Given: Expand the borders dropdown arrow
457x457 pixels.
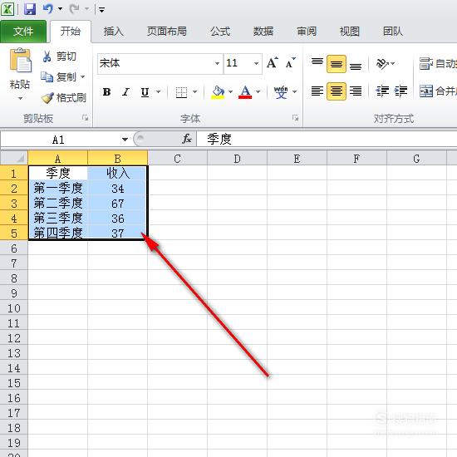Looking at the screenshot, I should pyautogui.click(x=194, y=92).
